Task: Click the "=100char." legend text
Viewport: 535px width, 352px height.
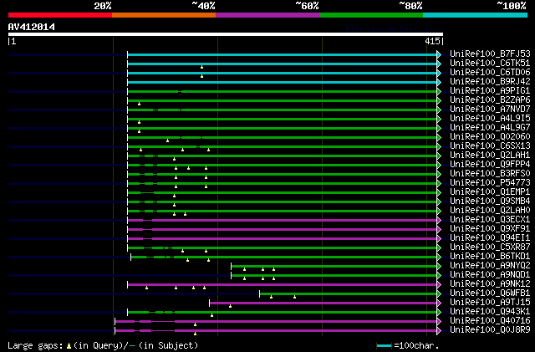Action: pos(416,345)
